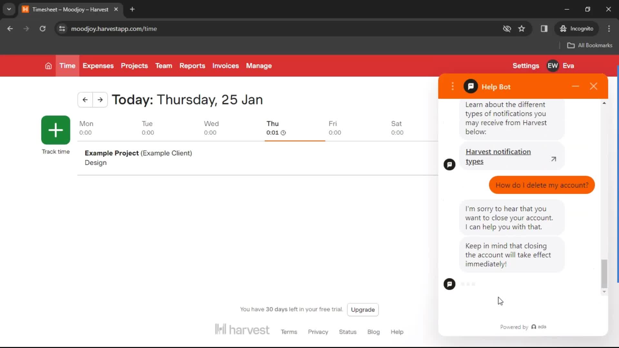
Task: Open Help Bot options three-dot menu
Action: [453, 86]
